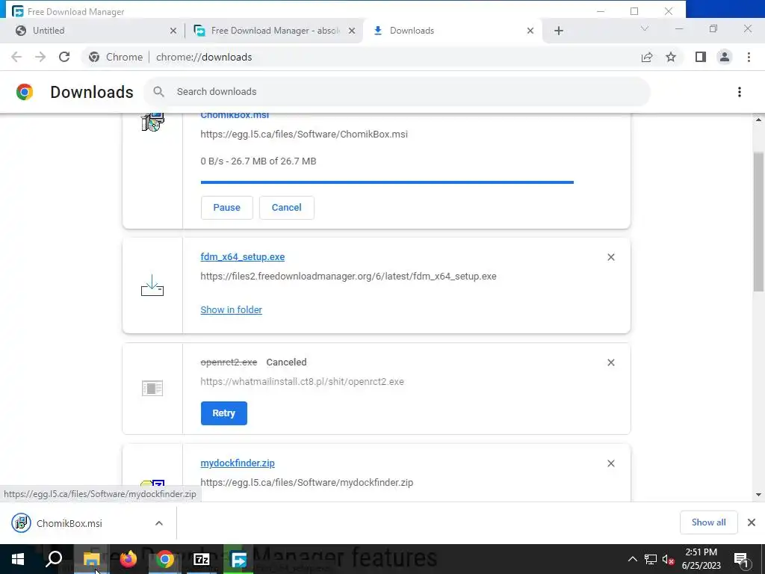This screenshot has height=574, width=765.
Task: Switch to Chrome on the taskbar
Action: [x=165, y=559]
